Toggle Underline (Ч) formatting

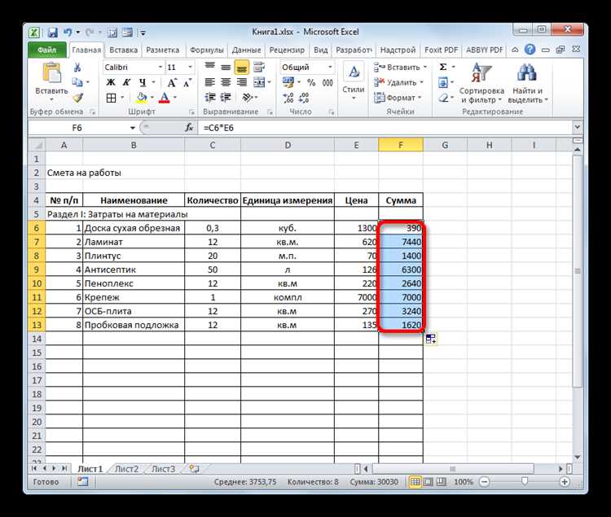tap(143, 82)
